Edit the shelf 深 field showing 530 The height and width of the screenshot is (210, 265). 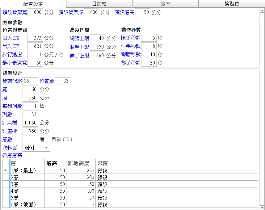[x=30, y=98]
